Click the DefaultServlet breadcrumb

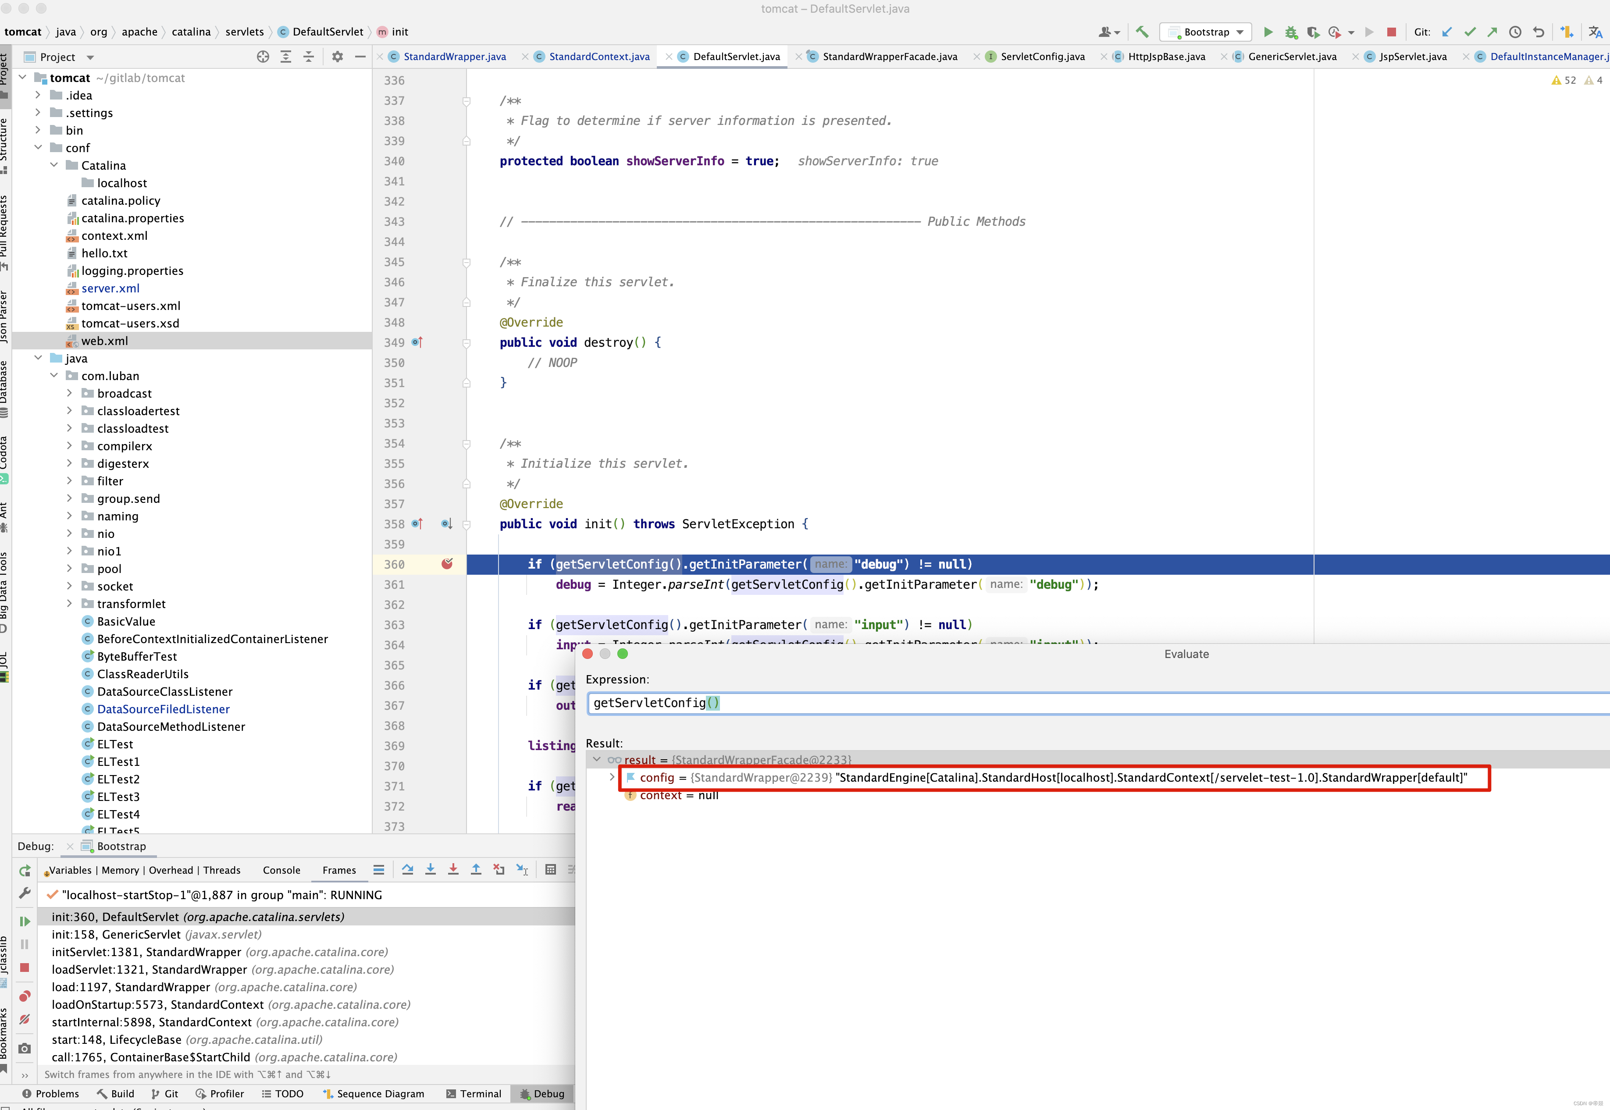(321, 32)
